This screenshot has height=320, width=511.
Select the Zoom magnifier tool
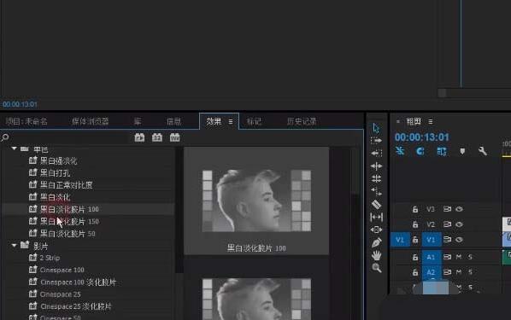376,268
